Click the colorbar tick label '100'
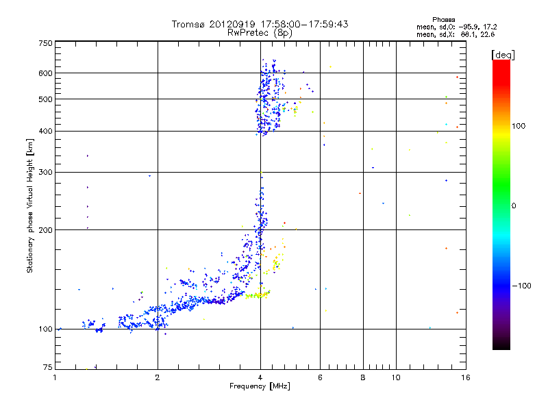This screenshot has height=411, width=548. (519, 126)
